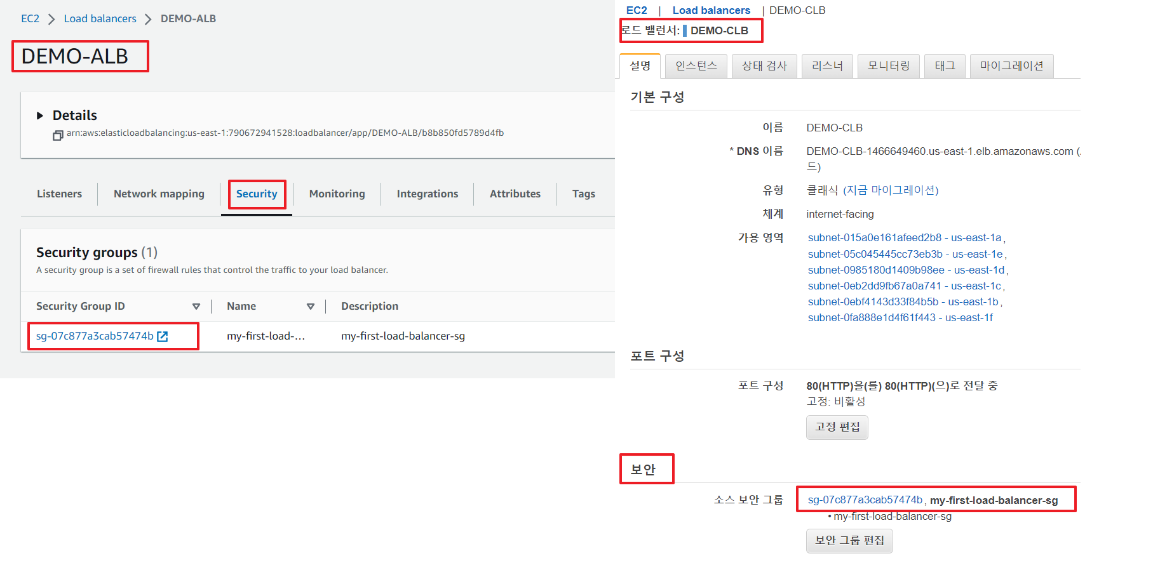
Task: Click the Security groups (1) heading
Action: 97,253
